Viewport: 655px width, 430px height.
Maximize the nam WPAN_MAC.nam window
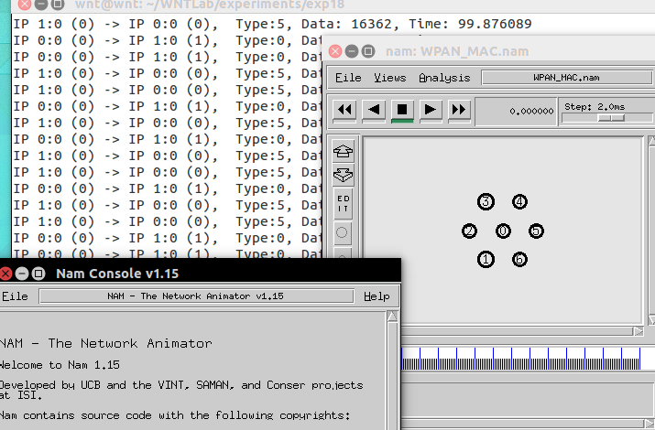click(368, 51)
